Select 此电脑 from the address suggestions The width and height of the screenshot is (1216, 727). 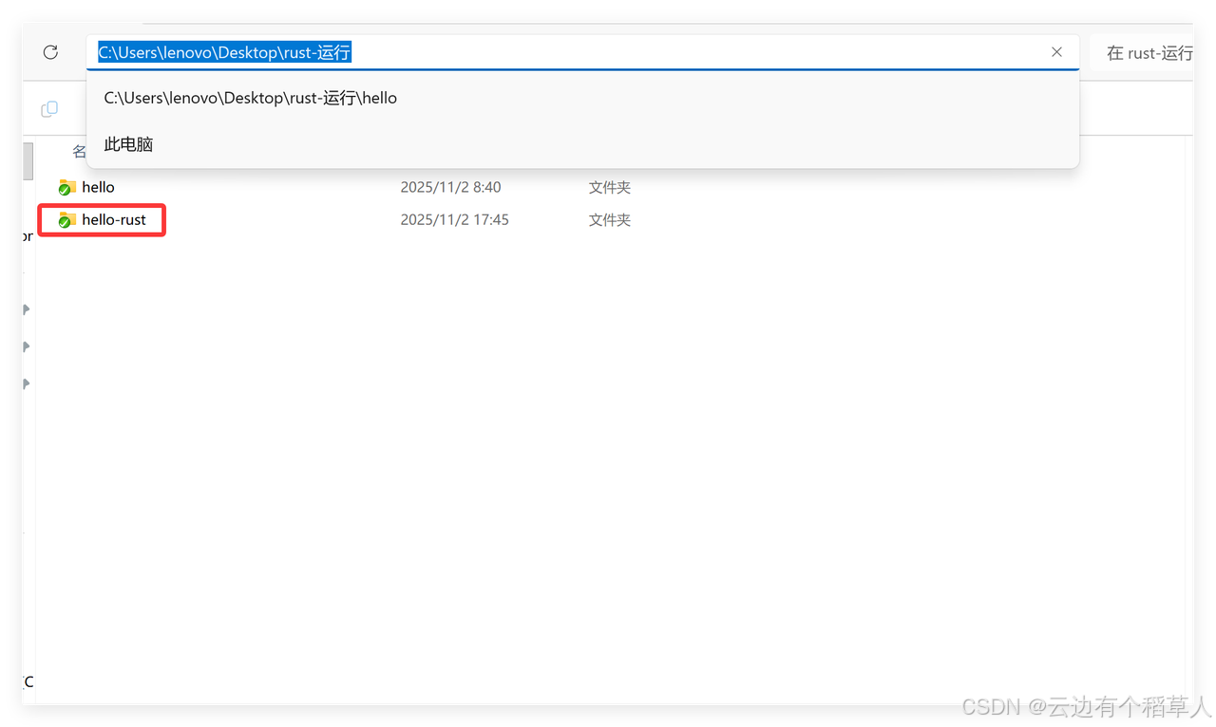coord(128,144)
